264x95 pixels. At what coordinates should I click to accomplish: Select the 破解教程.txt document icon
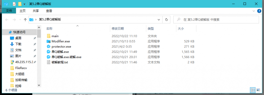tap(49, 62)
